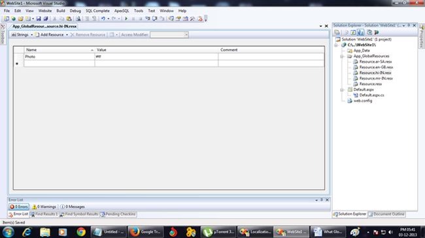Collapse the Default.aspx node
This screenshot has height=238, width=425.
click(342, 89)
